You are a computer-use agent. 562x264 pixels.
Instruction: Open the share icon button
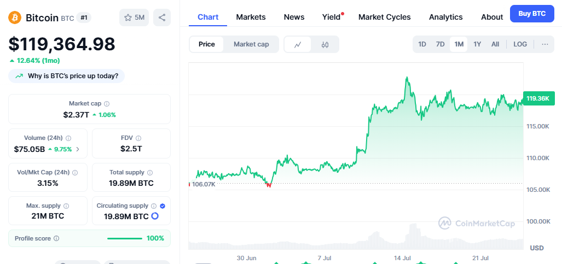pos(162,17)
